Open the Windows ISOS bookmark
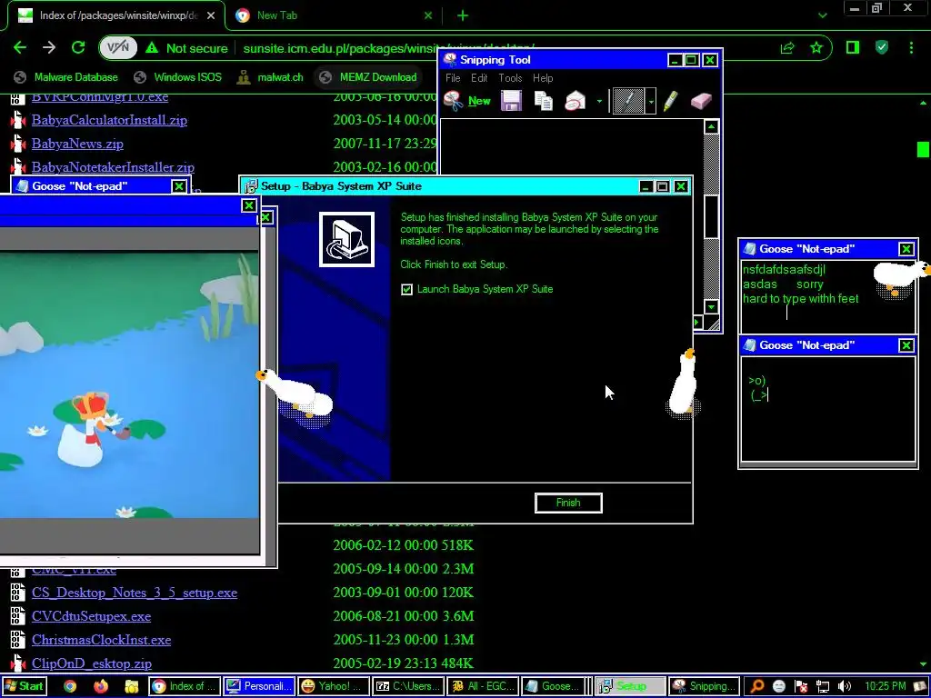931x698 pixels. pos(177,77)
